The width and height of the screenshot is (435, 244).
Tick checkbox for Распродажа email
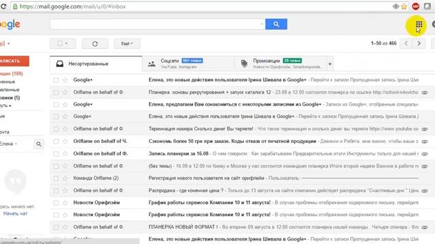point(56,190)
